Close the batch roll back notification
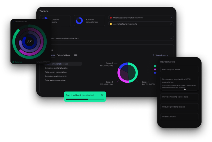 [x=102, y=95]
